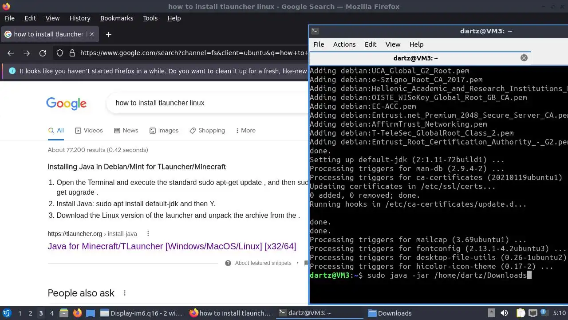Viewport: 568px width, 320px height.
Task: Select the 'how to install tlauncher' browser tab
Action: coord(49,34)
